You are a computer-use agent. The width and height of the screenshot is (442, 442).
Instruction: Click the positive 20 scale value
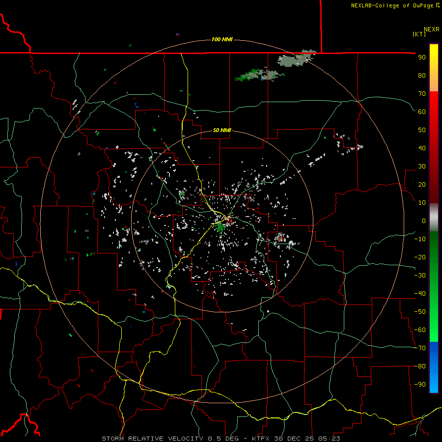[422, 184]
